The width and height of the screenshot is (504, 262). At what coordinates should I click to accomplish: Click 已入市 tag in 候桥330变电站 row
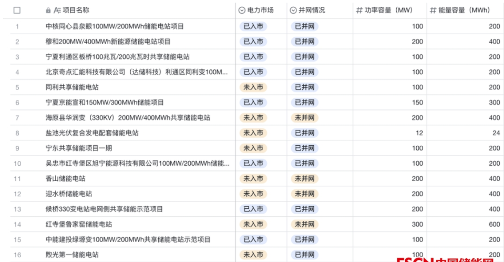tap(253, 209)
